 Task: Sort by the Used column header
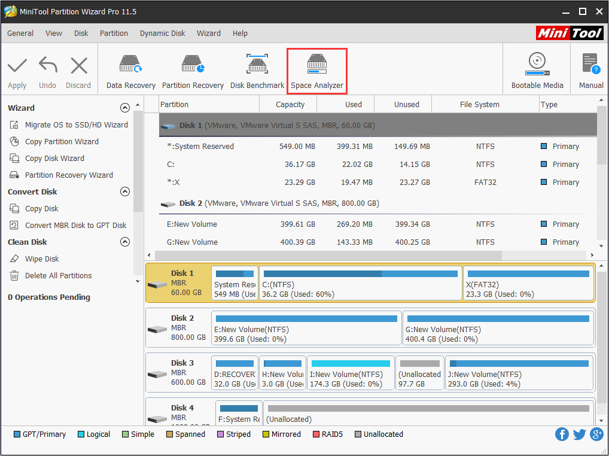(x=346, y=105)
